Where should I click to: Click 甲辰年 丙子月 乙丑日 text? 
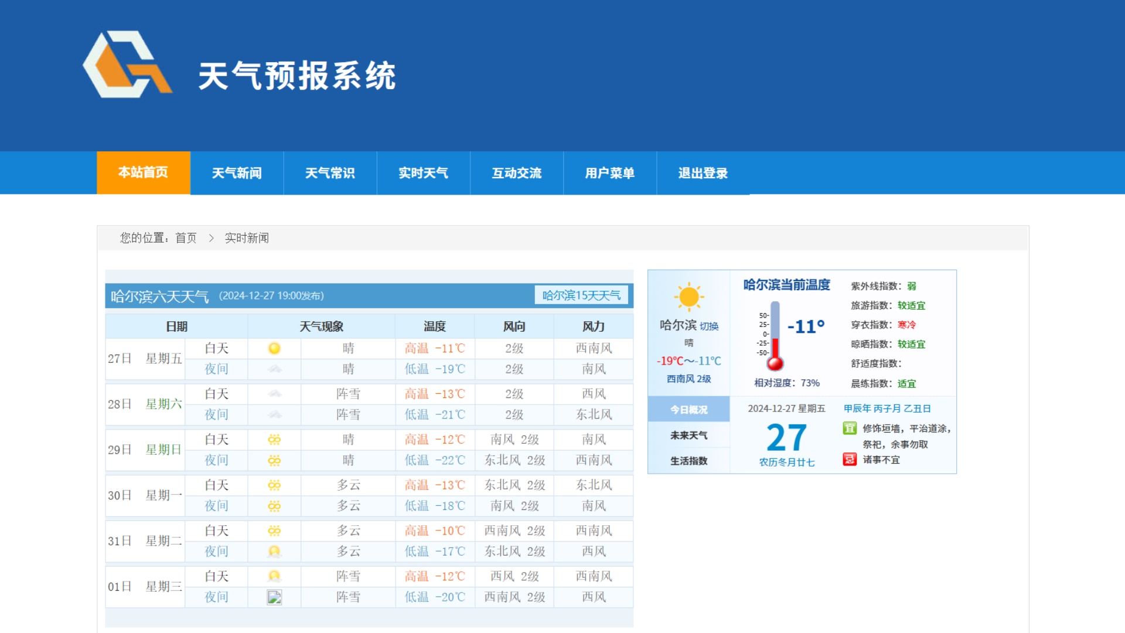pos(887,409)
